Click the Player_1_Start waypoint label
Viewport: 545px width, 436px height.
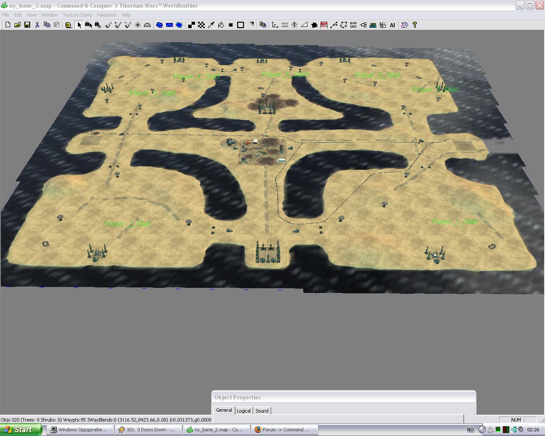pyautogui.click(x=455, y=222)
